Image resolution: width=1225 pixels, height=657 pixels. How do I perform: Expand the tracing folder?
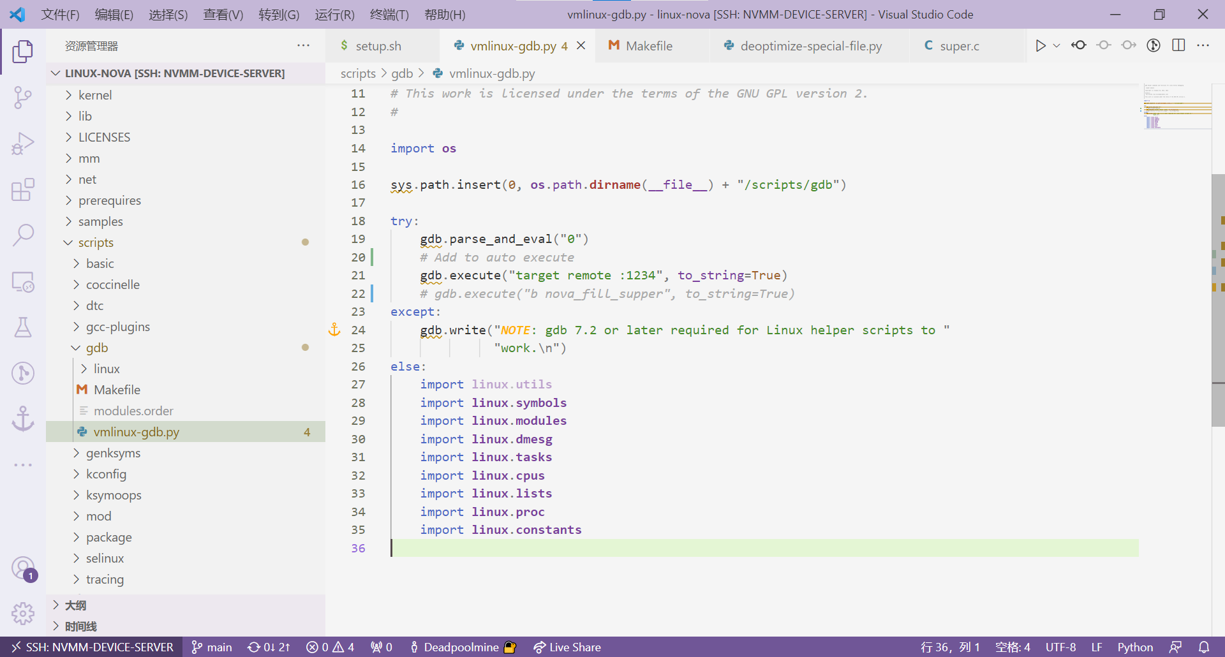pos(186,579)
